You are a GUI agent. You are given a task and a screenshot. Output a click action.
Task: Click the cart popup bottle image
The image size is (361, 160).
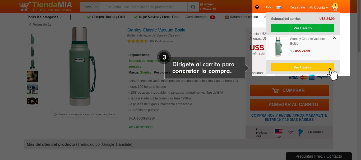pyautogui.click(x=278, y=47)
